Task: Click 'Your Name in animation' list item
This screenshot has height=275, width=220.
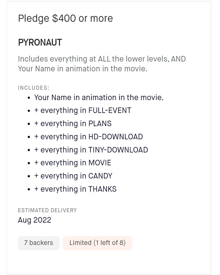Action: point(99,97)
